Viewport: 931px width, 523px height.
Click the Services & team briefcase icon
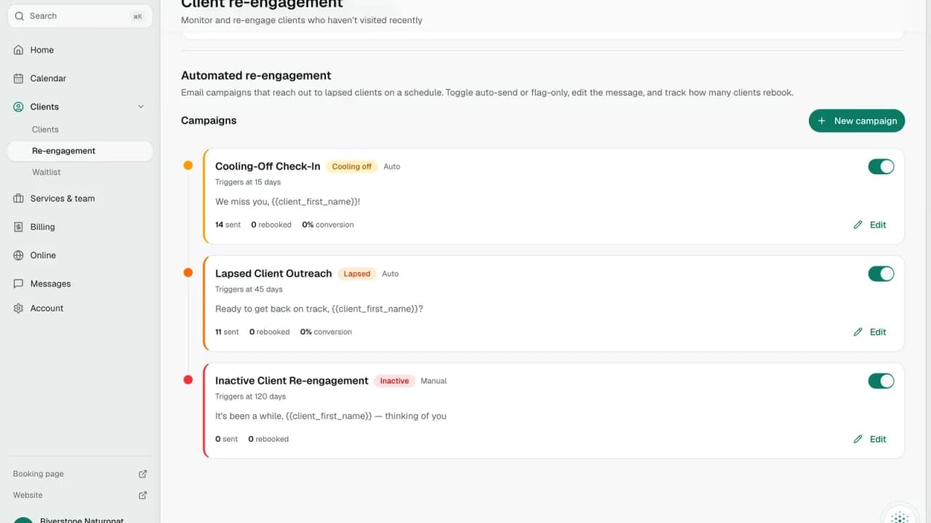pyautogui.click(x=18, y=198)
